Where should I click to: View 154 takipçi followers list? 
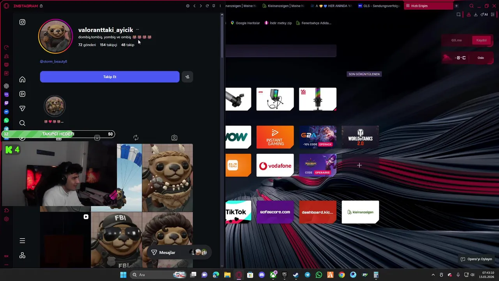click(108, 45)
